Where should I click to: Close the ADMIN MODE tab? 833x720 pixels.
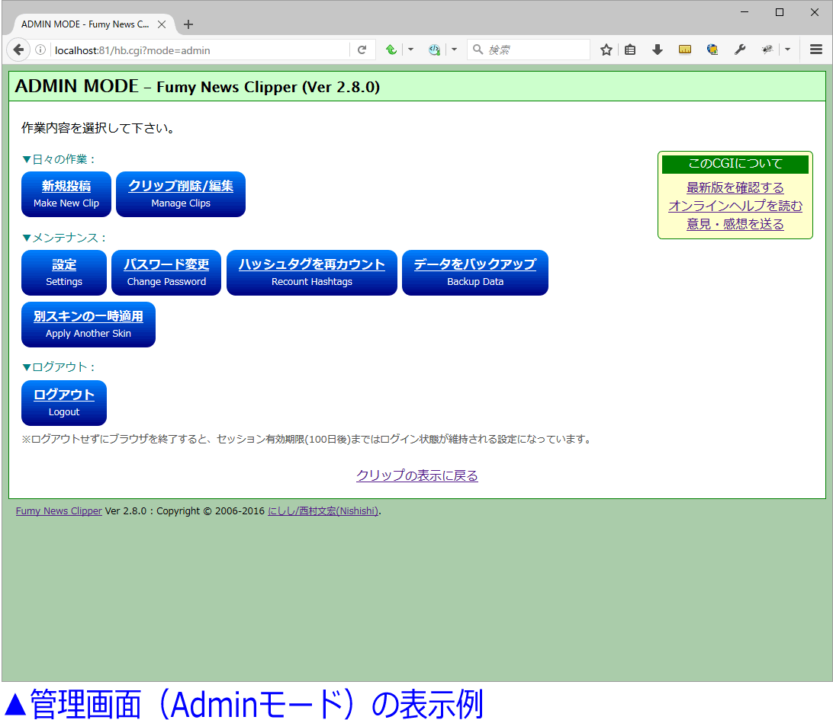162,24
